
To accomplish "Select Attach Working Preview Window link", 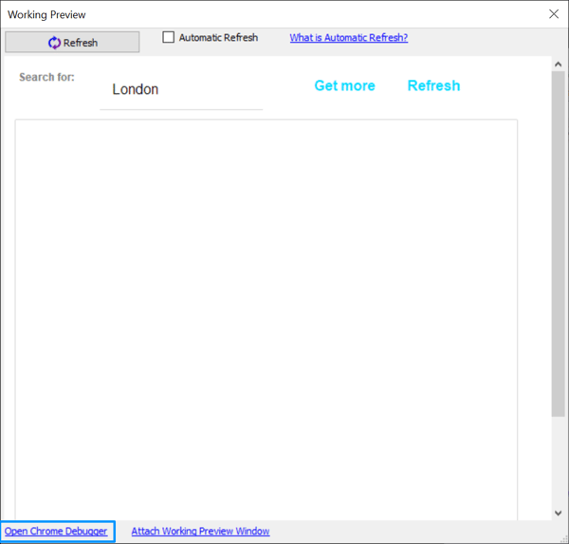I will (x=200, y=532).
